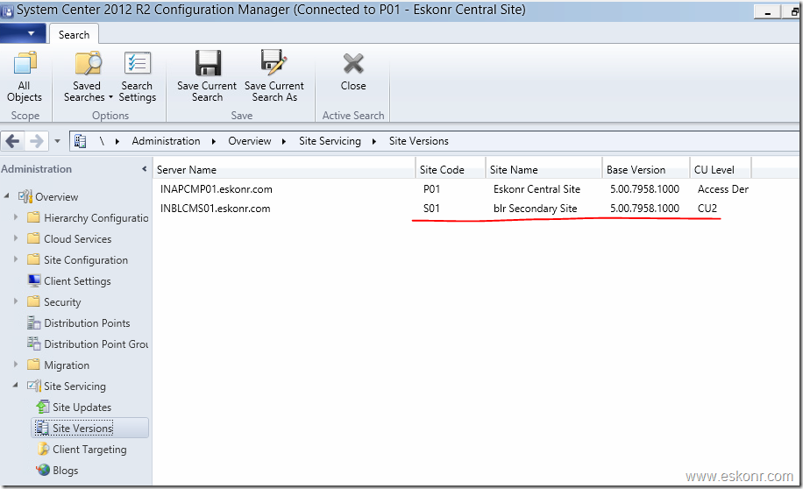Click the Eskonr Central Site name cell
This screenshot has width=803, height=489.
(x=537, y=189)
